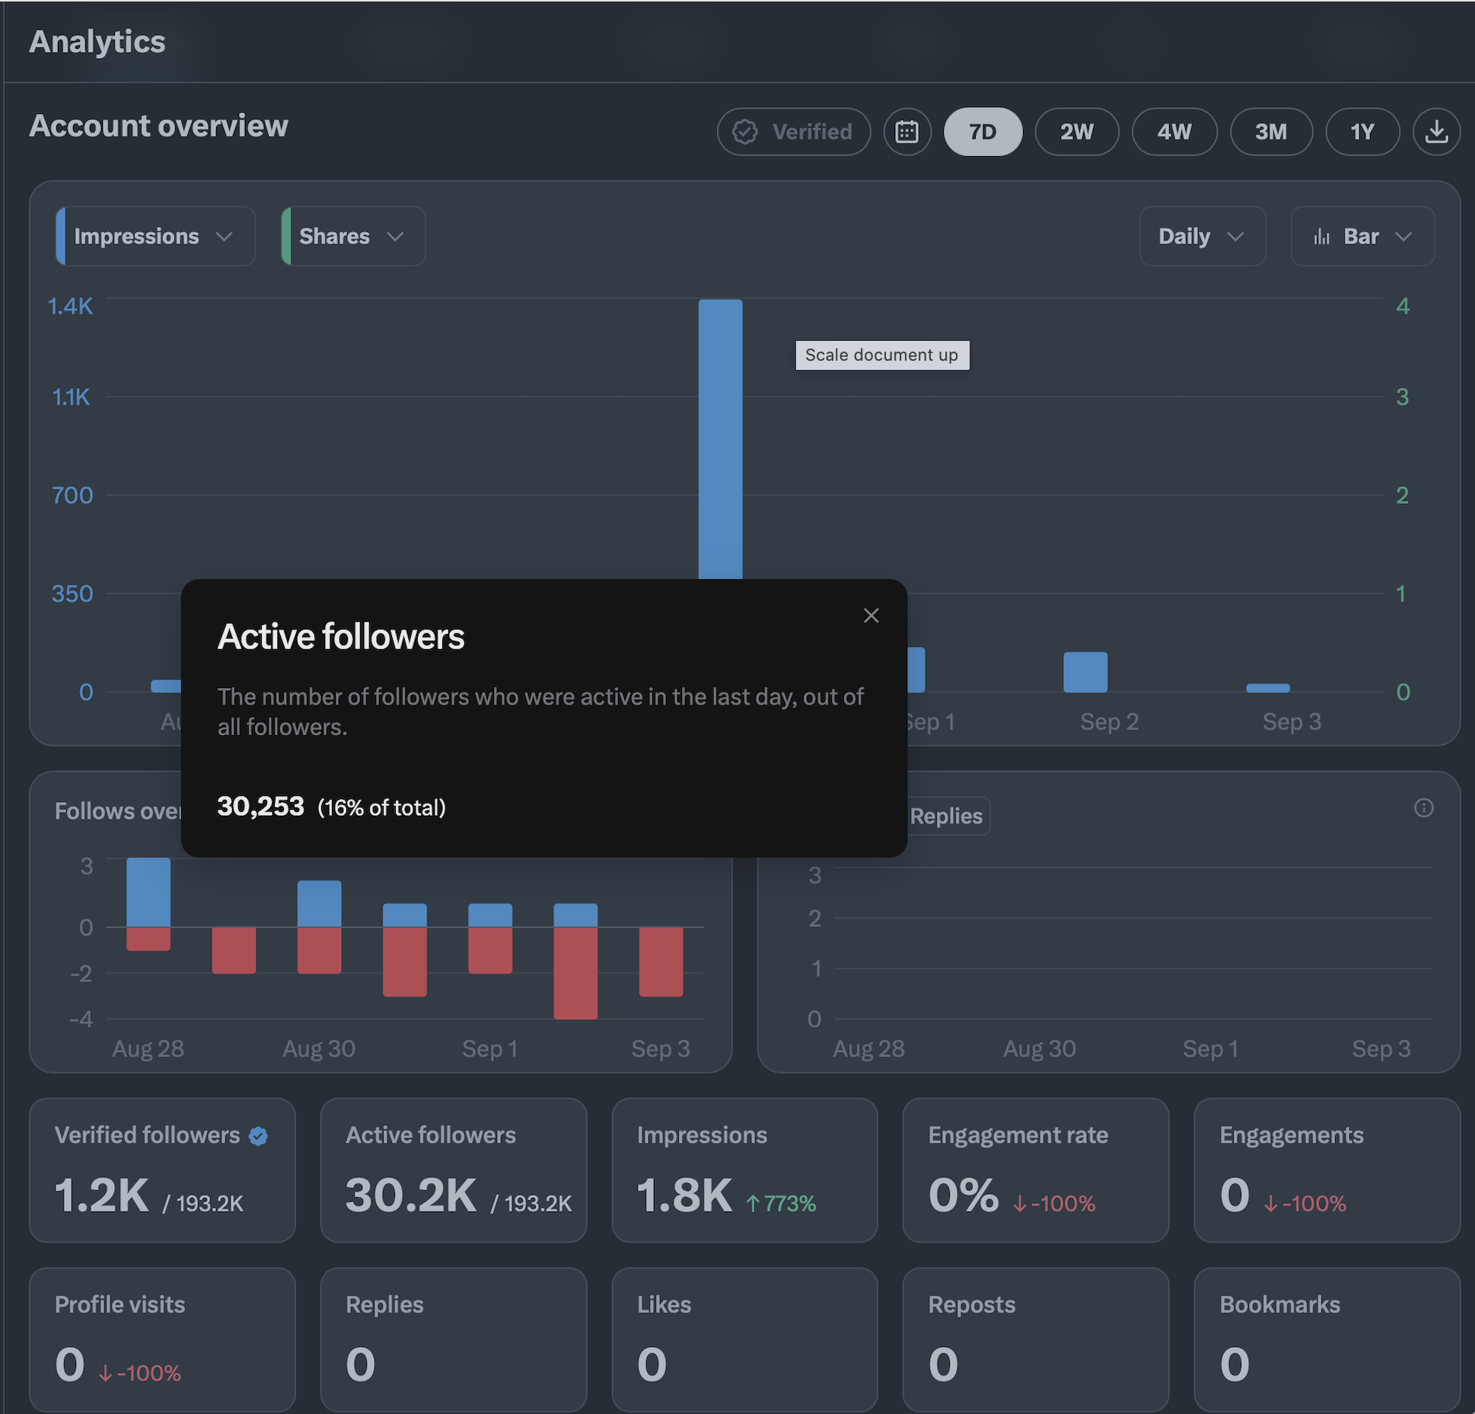
Task: Expand the Impressions metric dropdown
Action: pyautogui.click(x=155, y=236)
